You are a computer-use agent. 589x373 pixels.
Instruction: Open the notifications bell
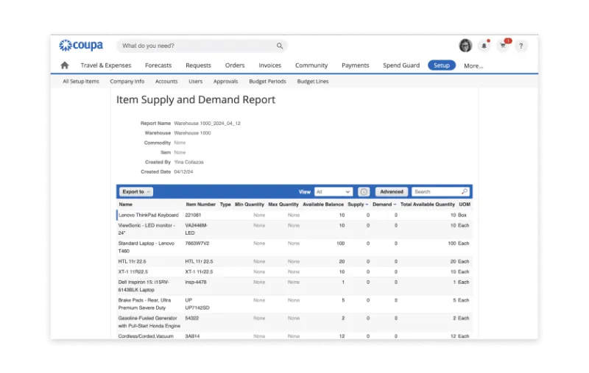(484, 46)
